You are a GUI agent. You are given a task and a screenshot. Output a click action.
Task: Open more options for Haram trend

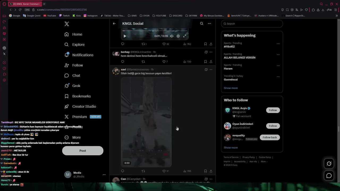(278, 66)
